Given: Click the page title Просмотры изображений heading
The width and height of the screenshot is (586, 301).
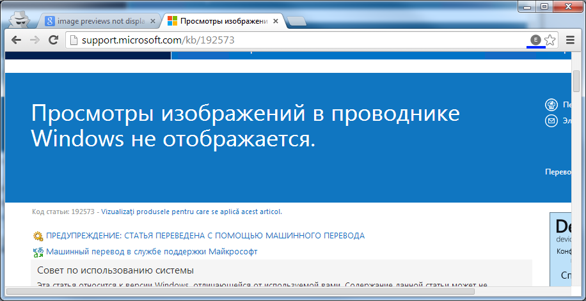Looking at the screenshot, I should click(x=246, y=127).
